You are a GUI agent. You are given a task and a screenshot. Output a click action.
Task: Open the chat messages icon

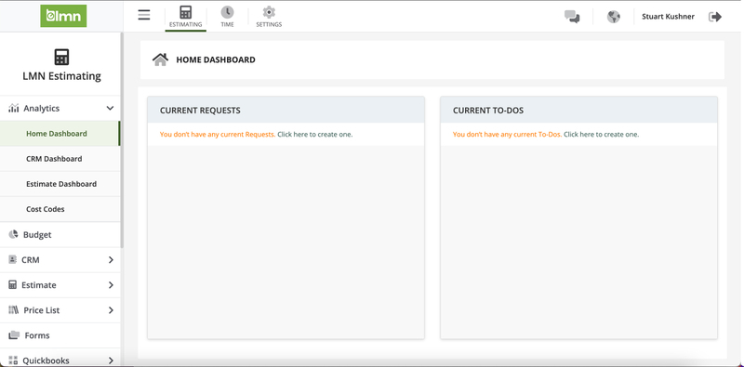(572, 17)
